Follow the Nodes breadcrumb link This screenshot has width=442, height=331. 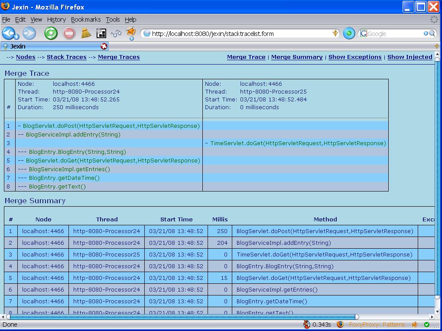[26, 57]
